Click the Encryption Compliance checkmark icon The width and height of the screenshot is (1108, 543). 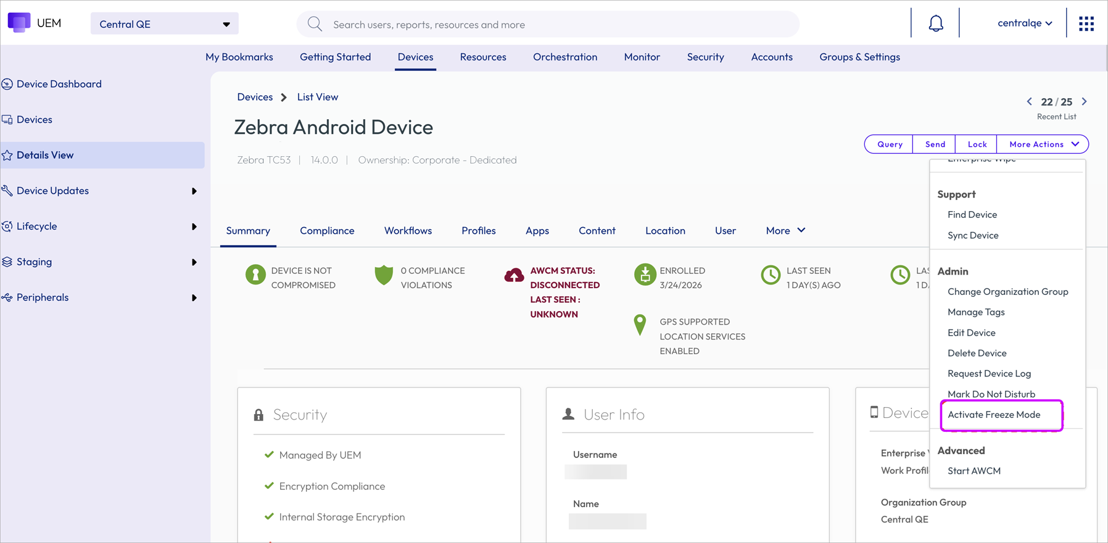click(269, 486)
